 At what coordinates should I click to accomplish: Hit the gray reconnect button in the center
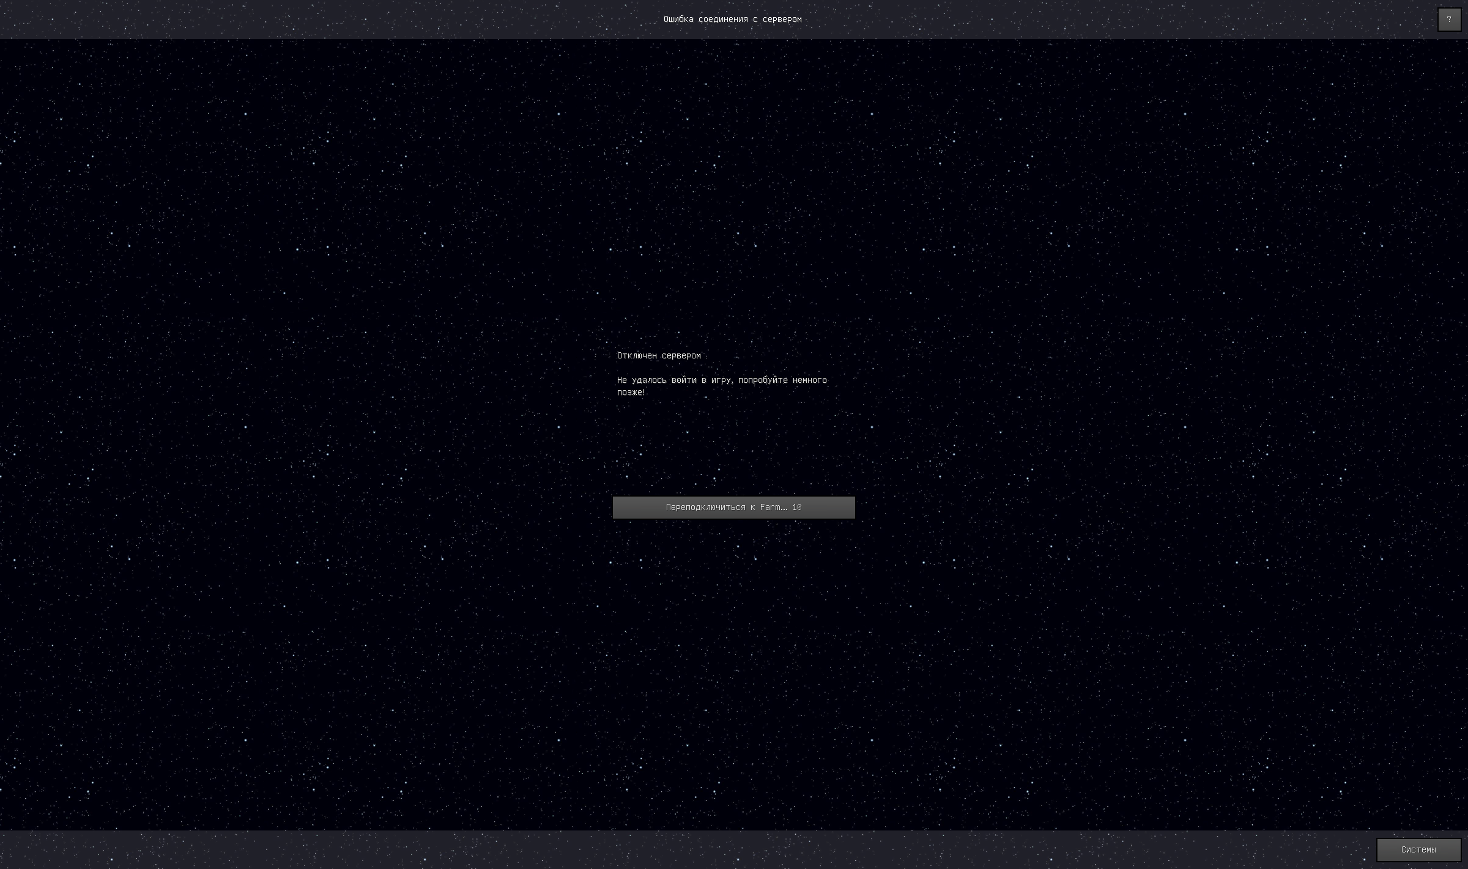[x=733, y=507]
